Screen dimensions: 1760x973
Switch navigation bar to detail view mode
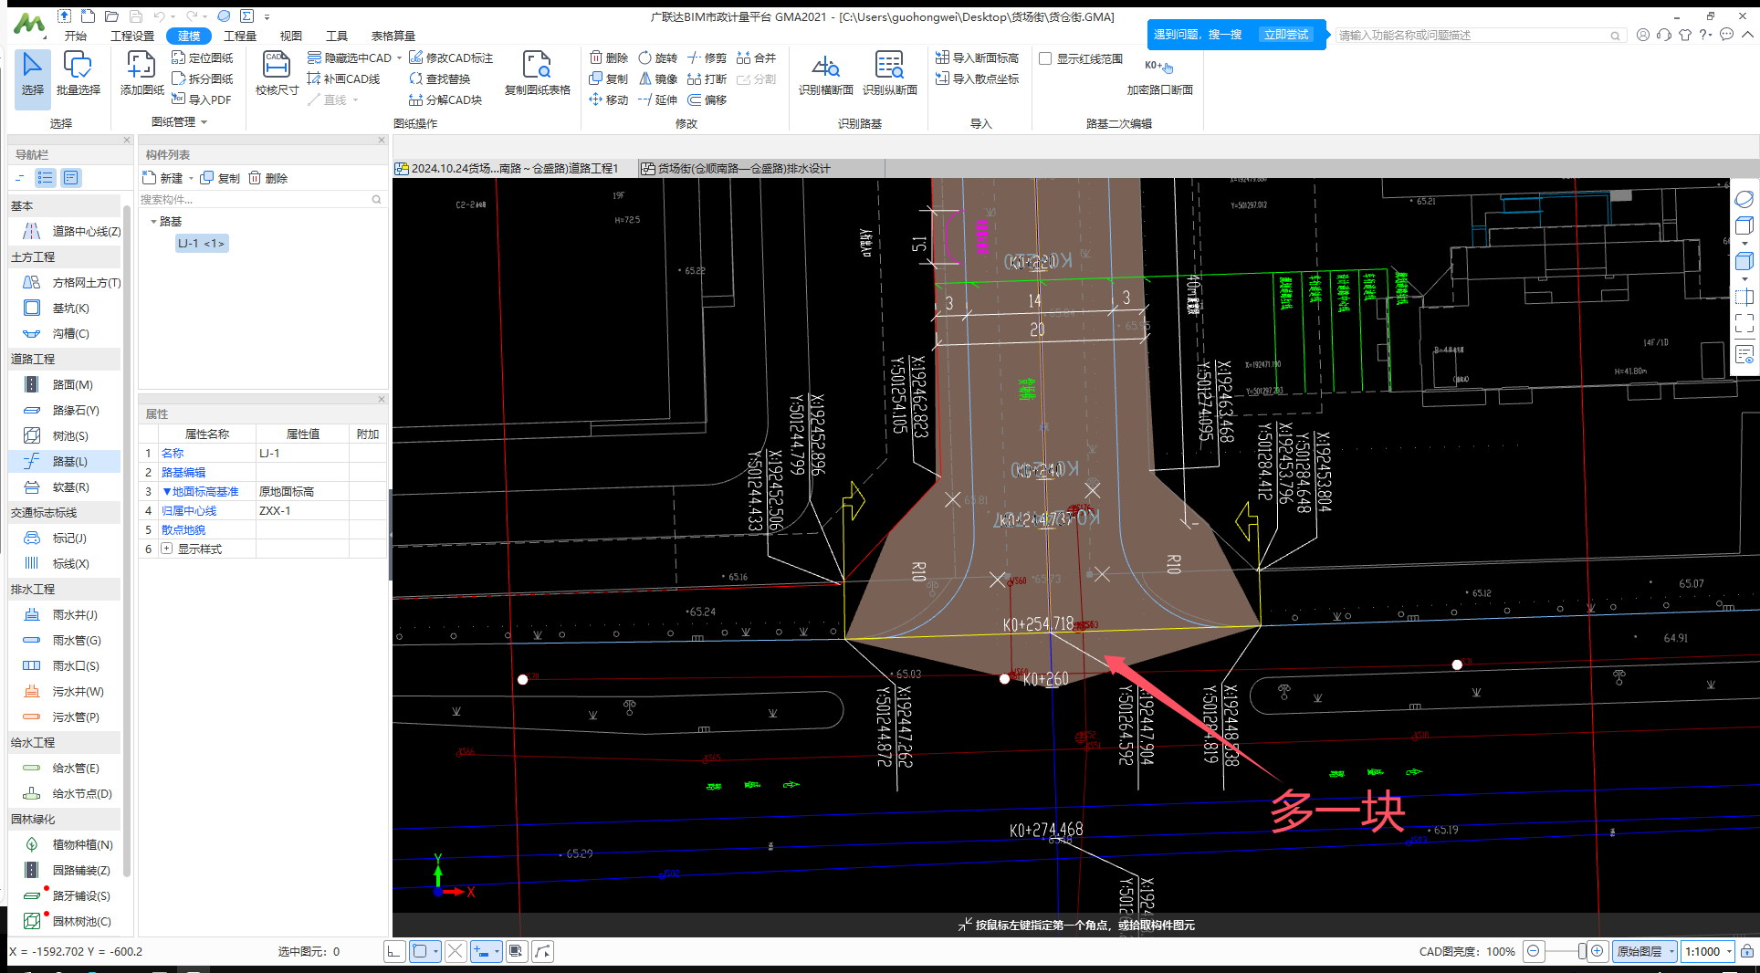(x=71, y=178)
